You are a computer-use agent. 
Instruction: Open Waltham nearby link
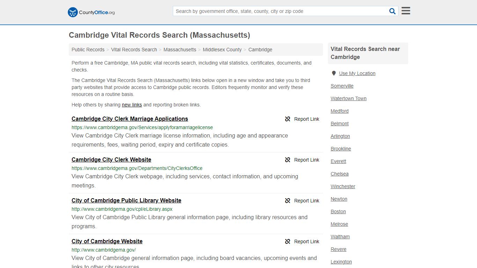(340, 237)
